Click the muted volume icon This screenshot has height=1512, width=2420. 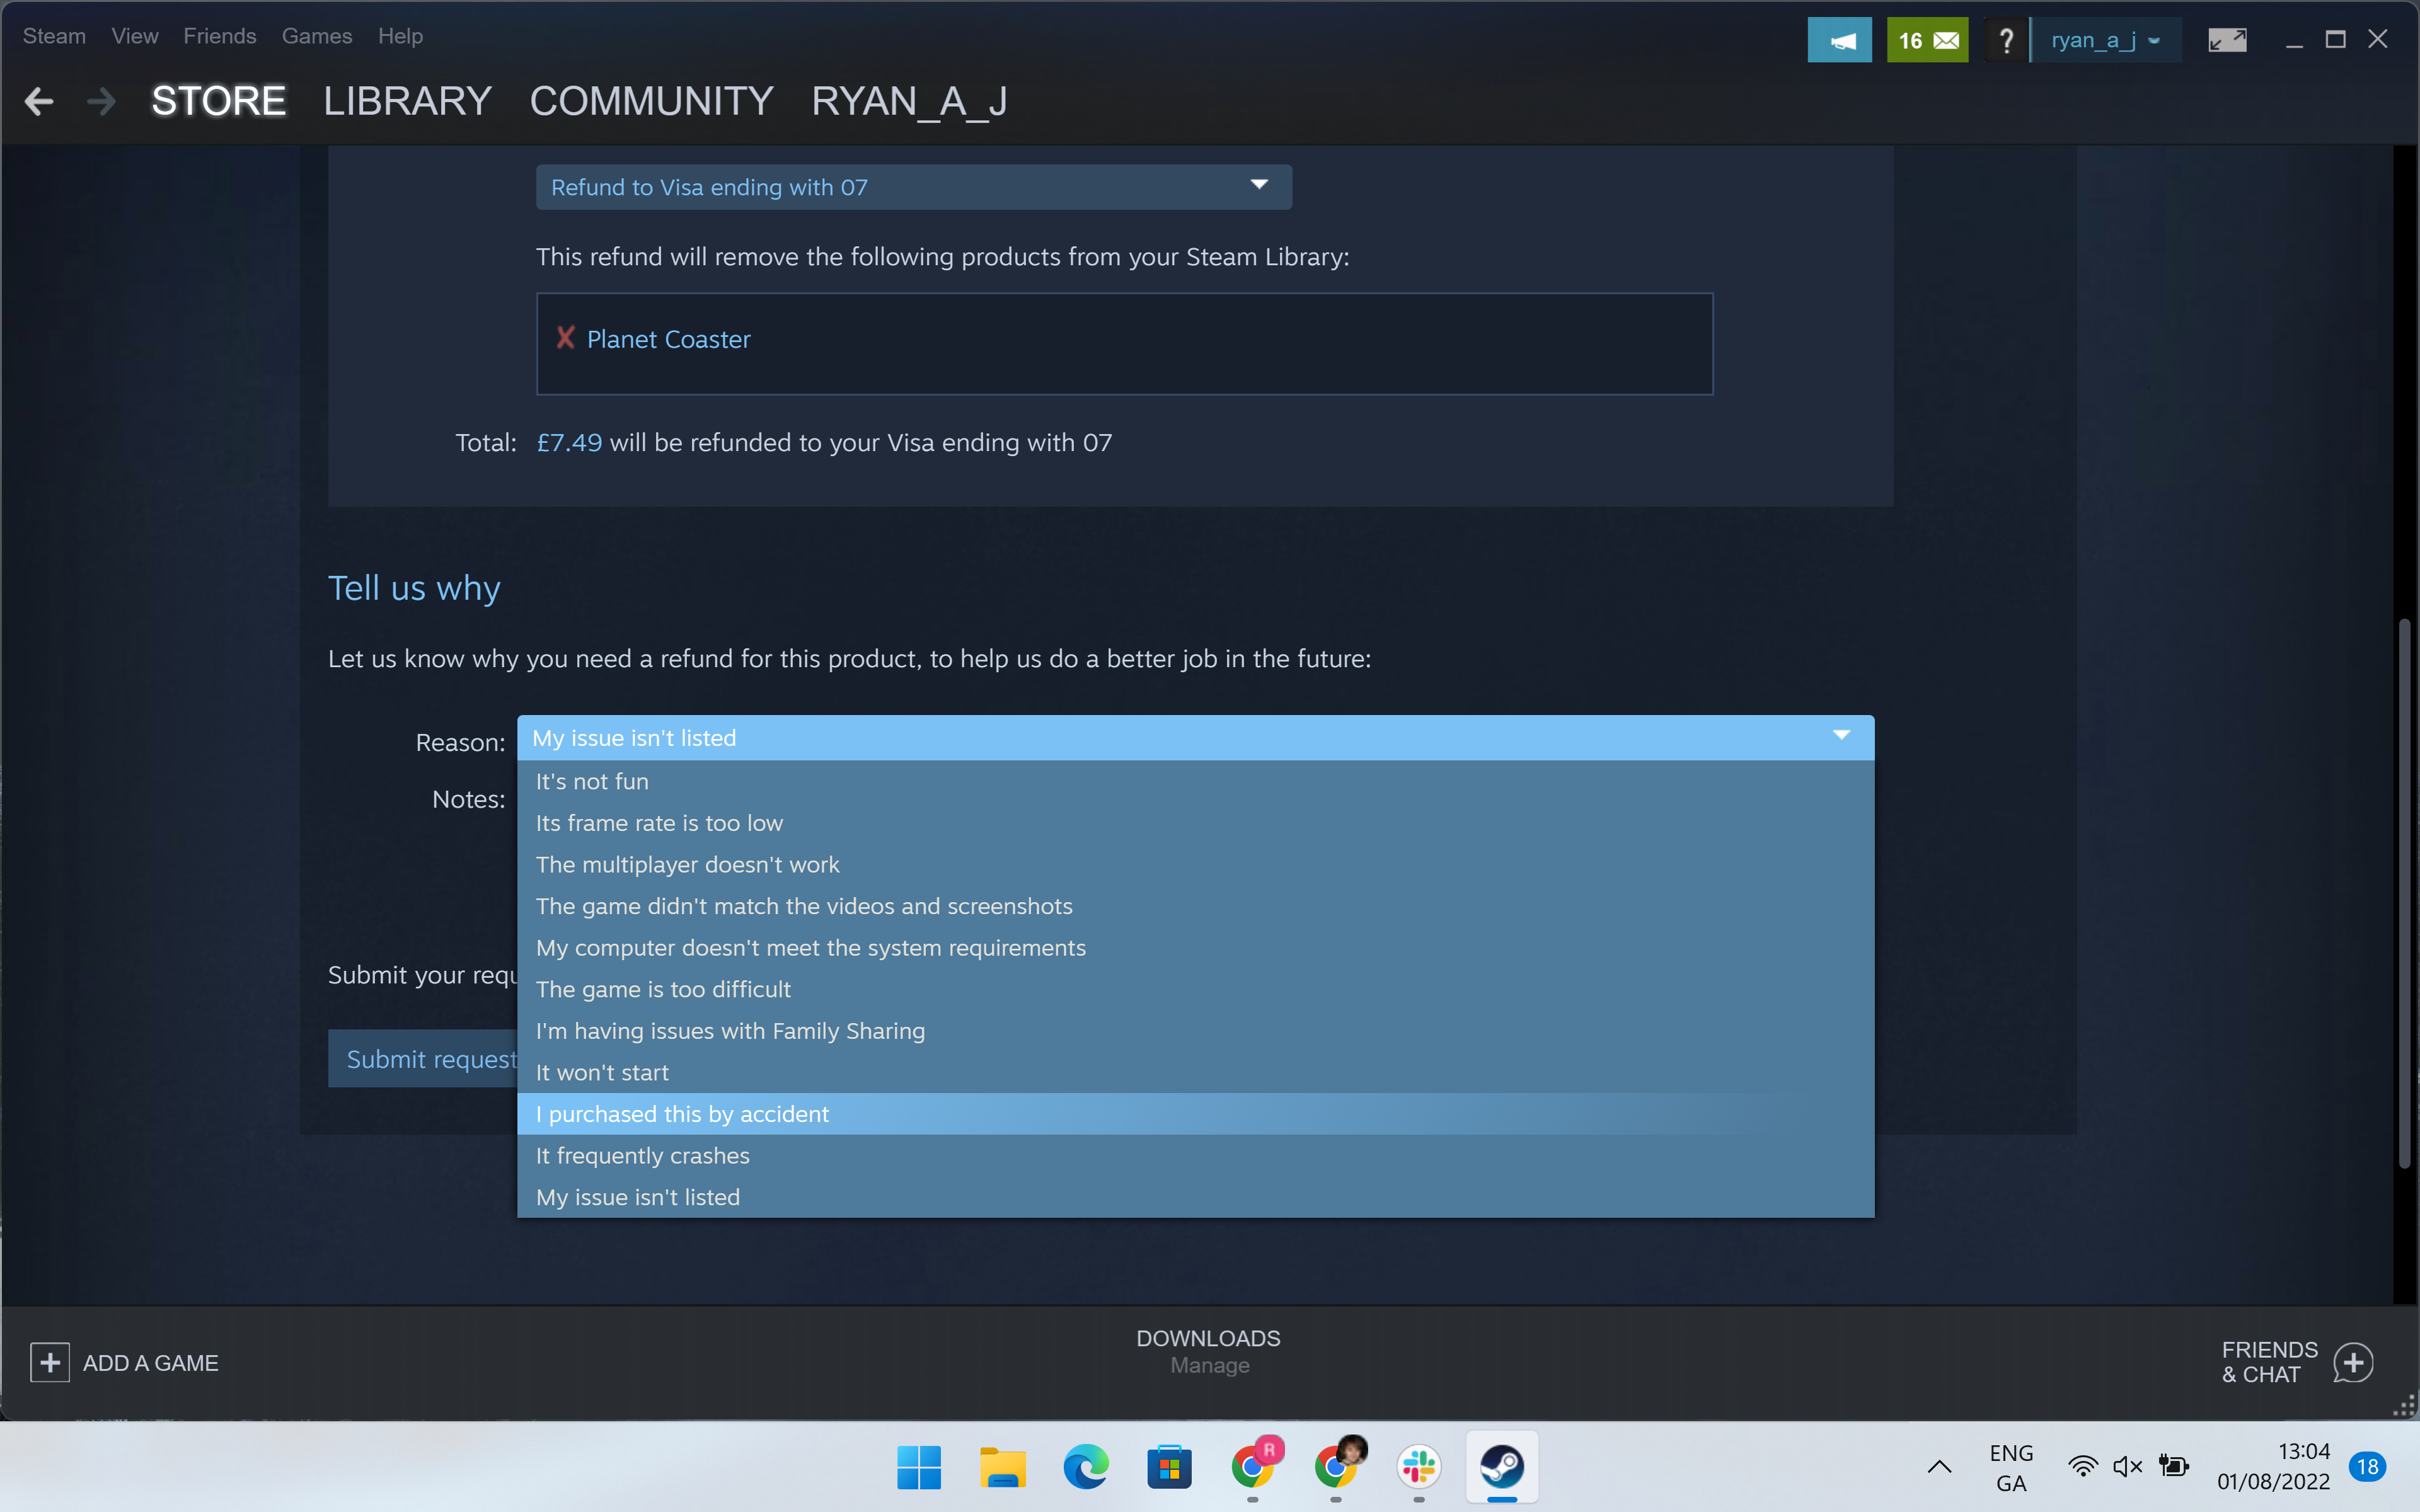(2127, 1467)
